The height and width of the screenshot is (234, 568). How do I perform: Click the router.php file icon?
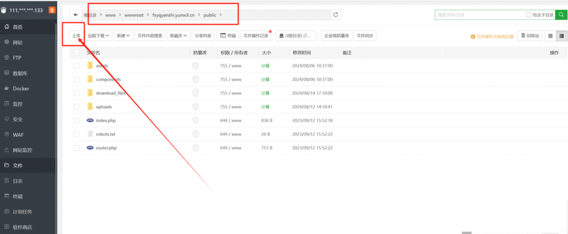90,148
